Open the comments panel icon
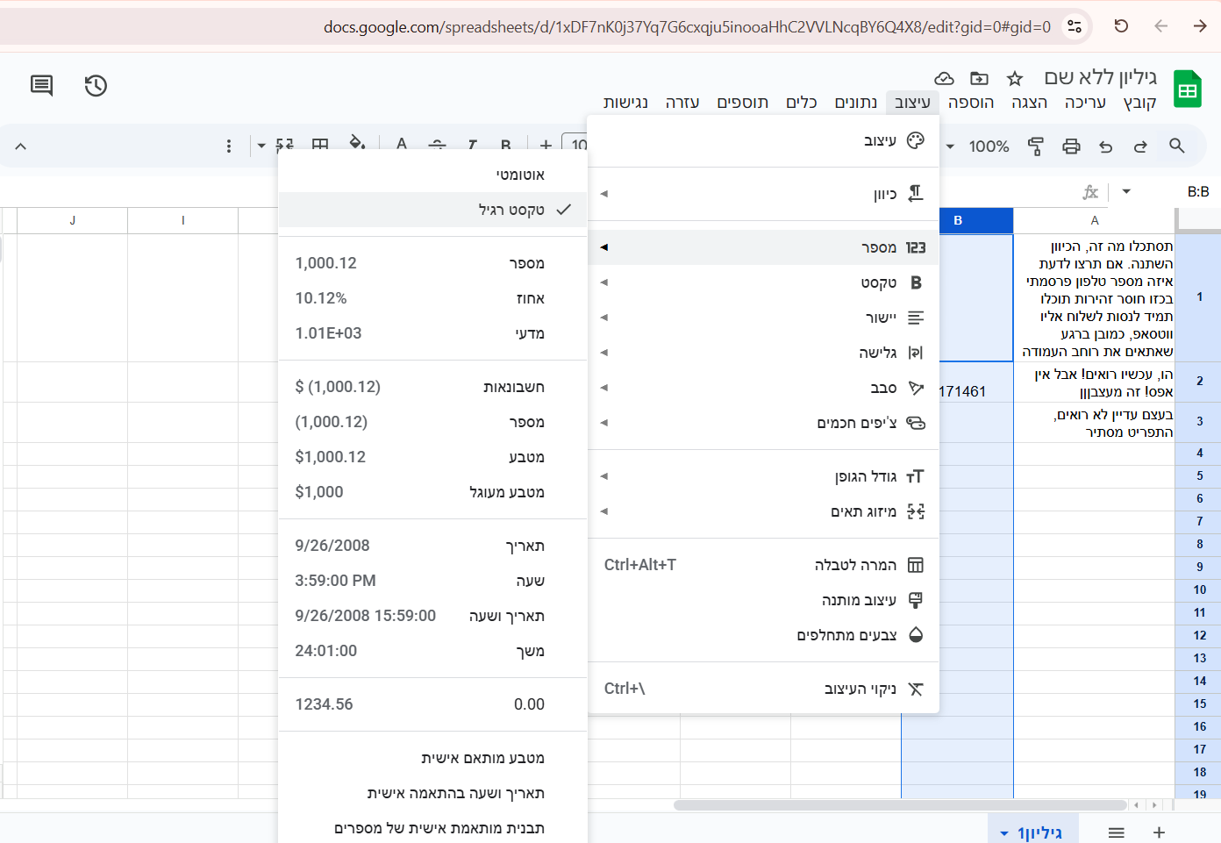The height and width of the screenshot is (843, 1221). (41, 85)
